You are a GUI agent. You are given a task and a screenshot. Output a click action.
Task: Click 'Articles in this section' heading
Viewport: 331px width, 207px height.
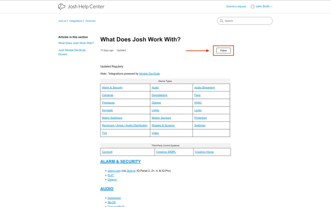click(x=73, y=37)
